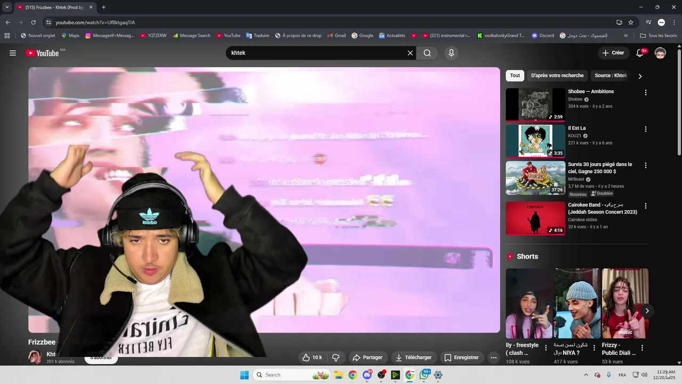This screenshot has height=384, width=682.
Task: Click the Partager button
Action: pos(367,357)
